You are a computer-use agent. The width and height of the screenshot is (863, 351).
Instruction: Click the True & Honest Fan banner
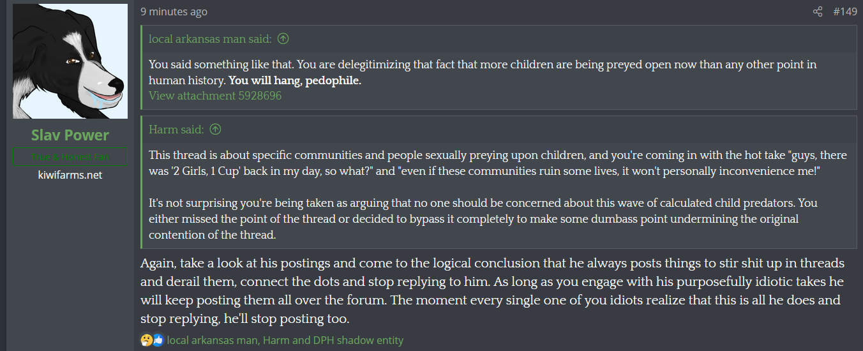70,157
